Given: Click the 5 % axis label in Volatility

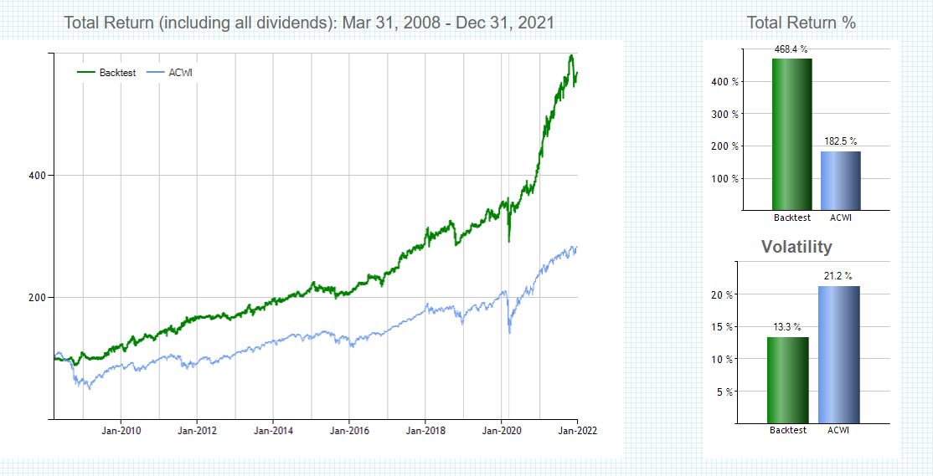Looking at the screenshot, I should click(724, 392).
